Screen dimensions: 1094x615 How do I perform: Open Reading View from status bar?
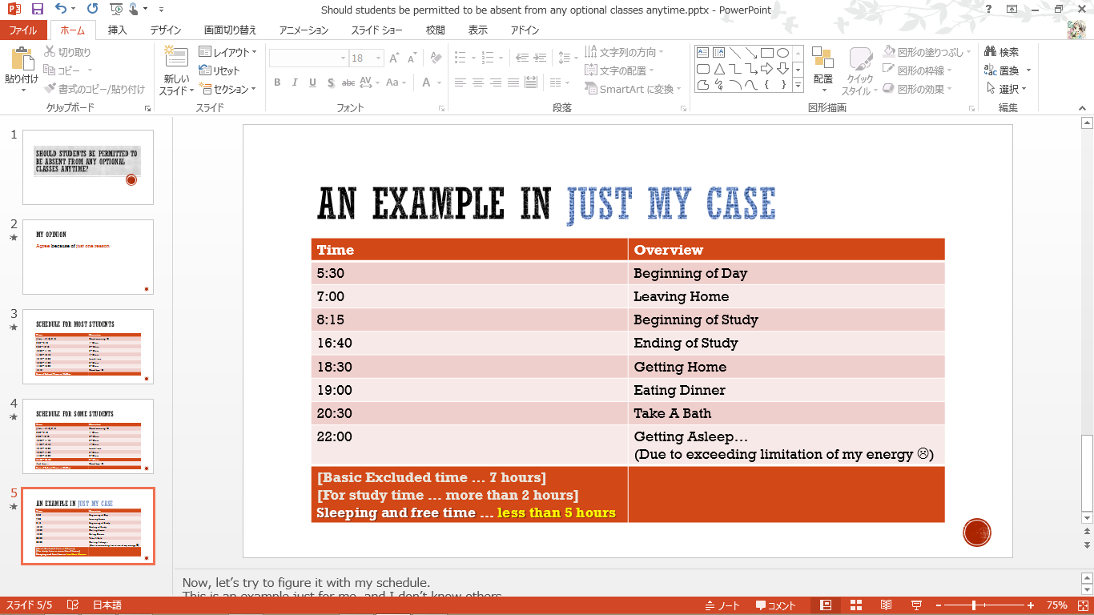tap(886, 605)
